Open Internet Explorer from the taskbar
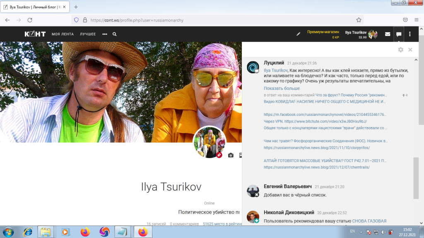424x238 pixels. click(28, 232)
